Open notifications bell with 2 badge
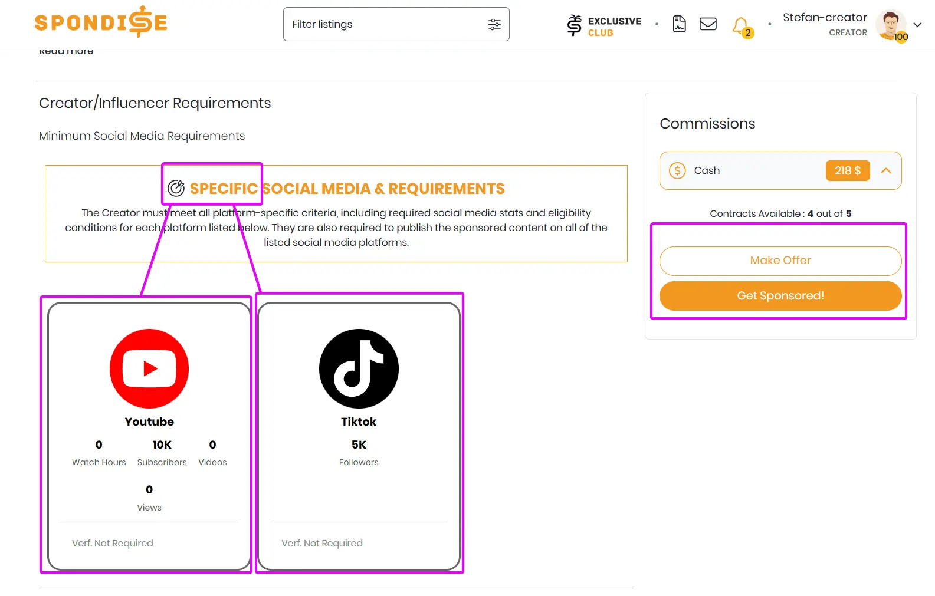 742,27
